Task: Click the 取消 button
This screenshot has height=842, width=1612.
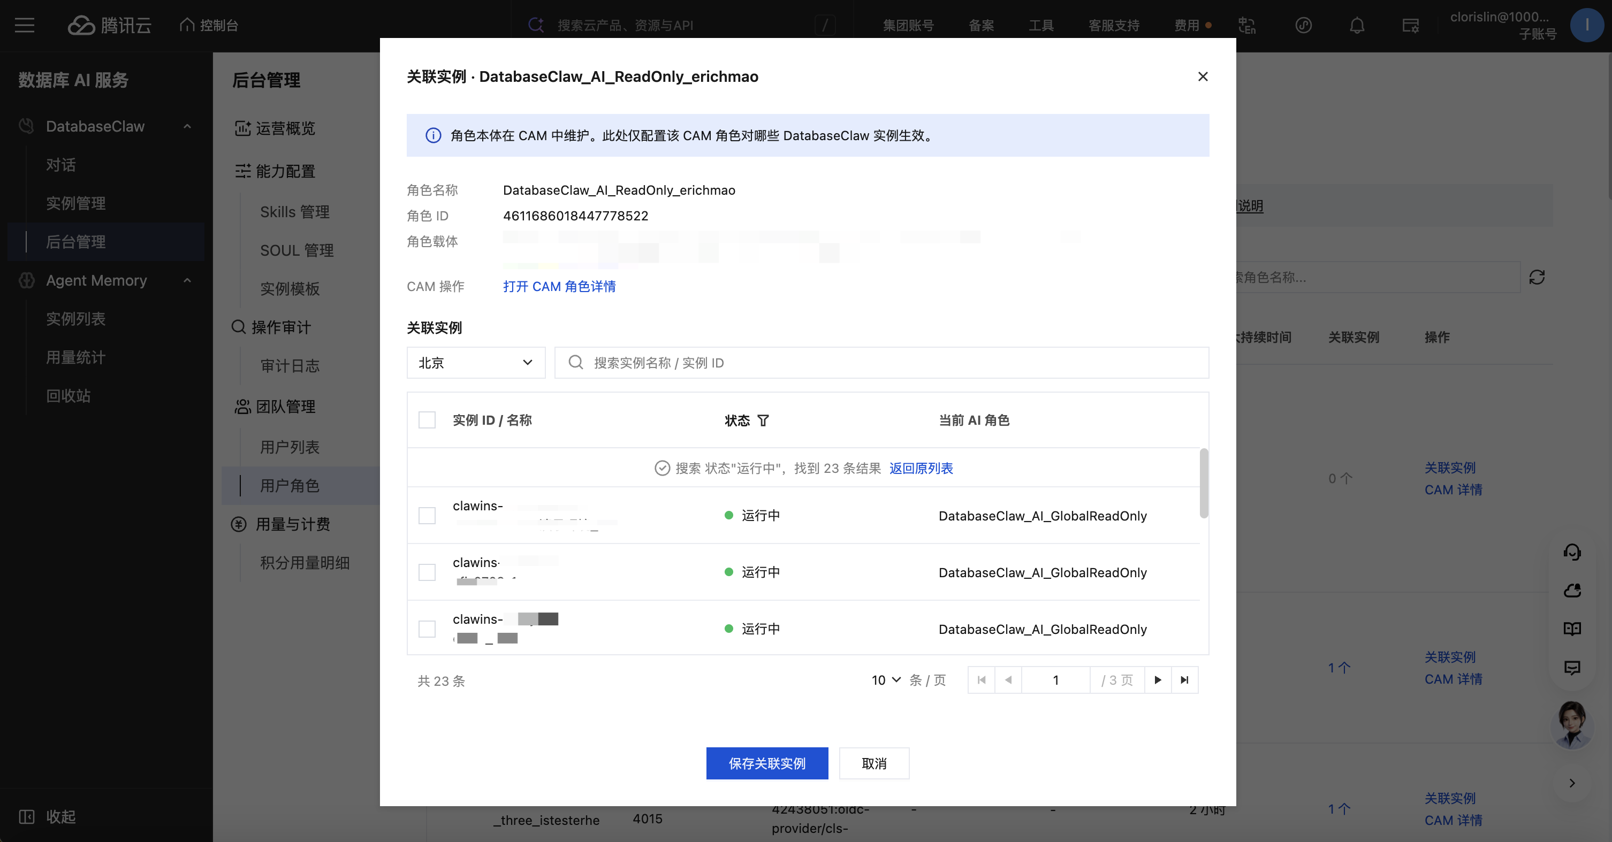Action: [874, 763]
